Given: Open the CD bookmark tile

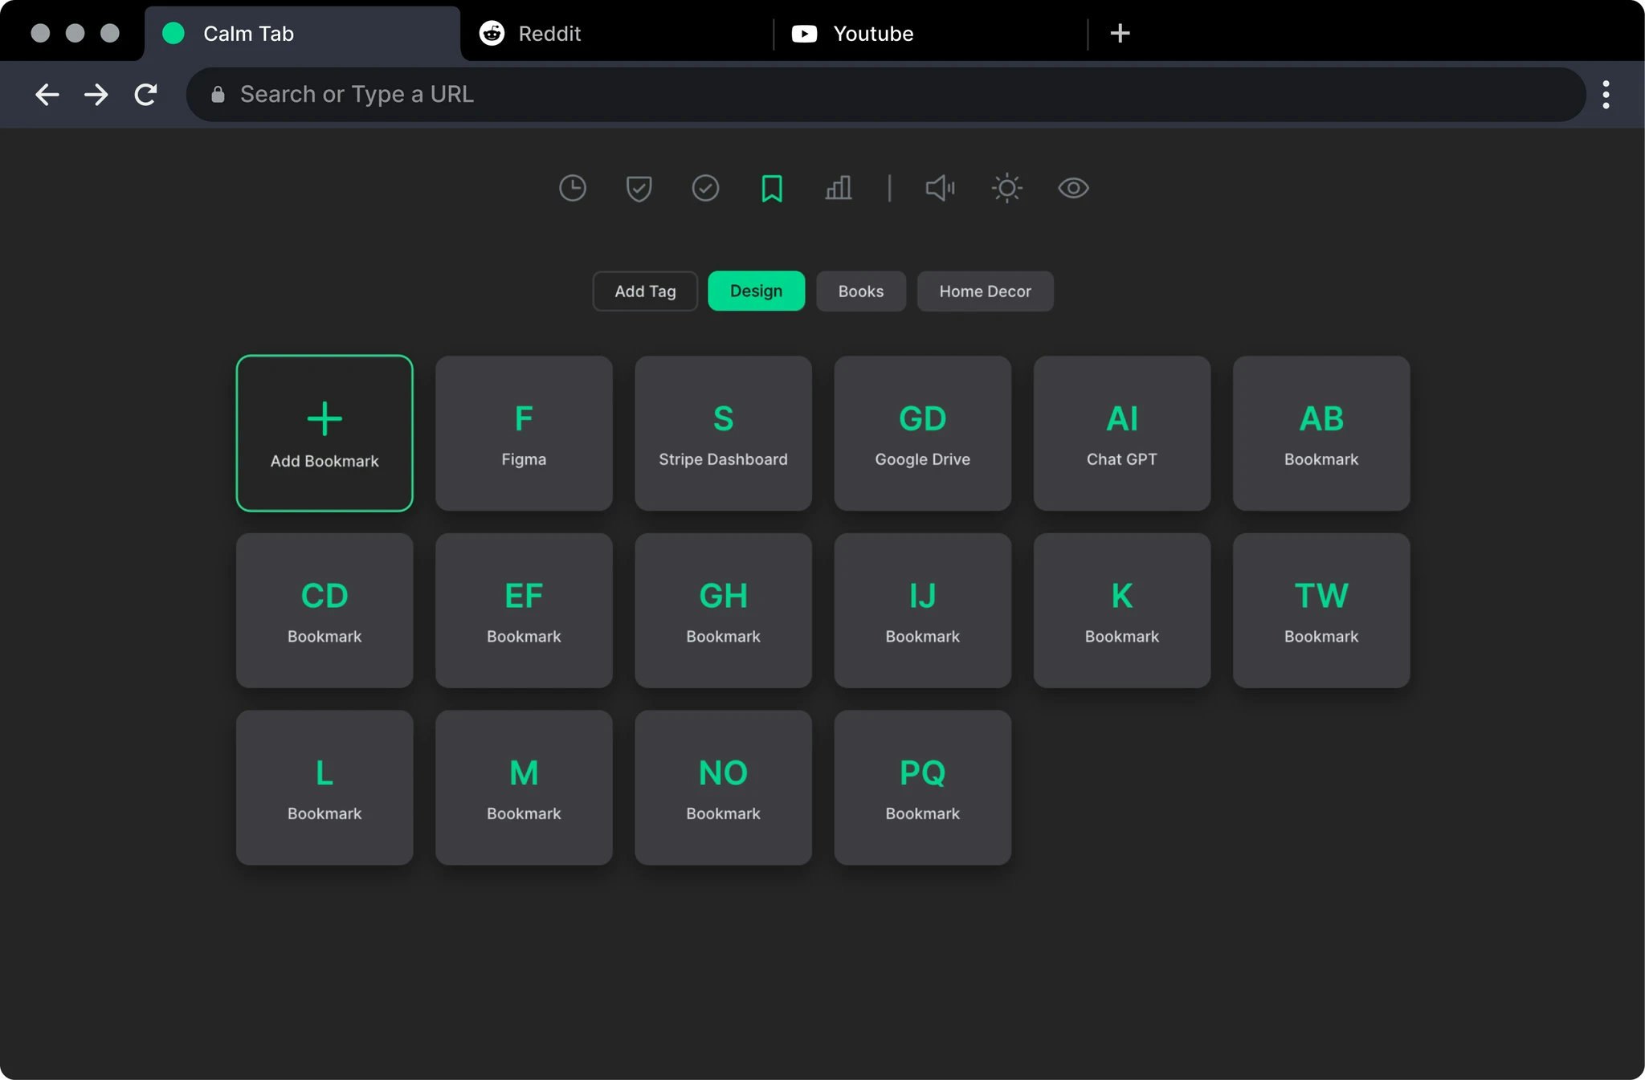Looking at the screenshot, I should 325,610.
